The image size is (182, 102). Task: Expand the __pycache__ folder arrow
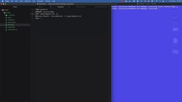[x=5, y=15]
